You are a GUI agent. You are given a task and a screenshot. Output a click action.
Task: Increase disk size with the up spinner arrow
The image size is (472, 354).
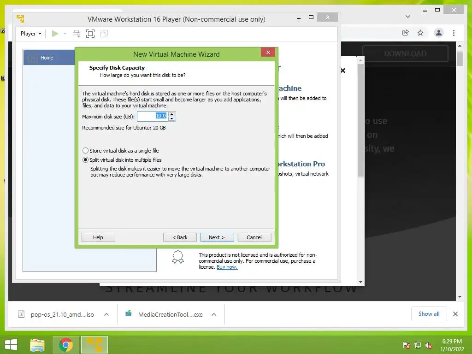coord(171,114)
